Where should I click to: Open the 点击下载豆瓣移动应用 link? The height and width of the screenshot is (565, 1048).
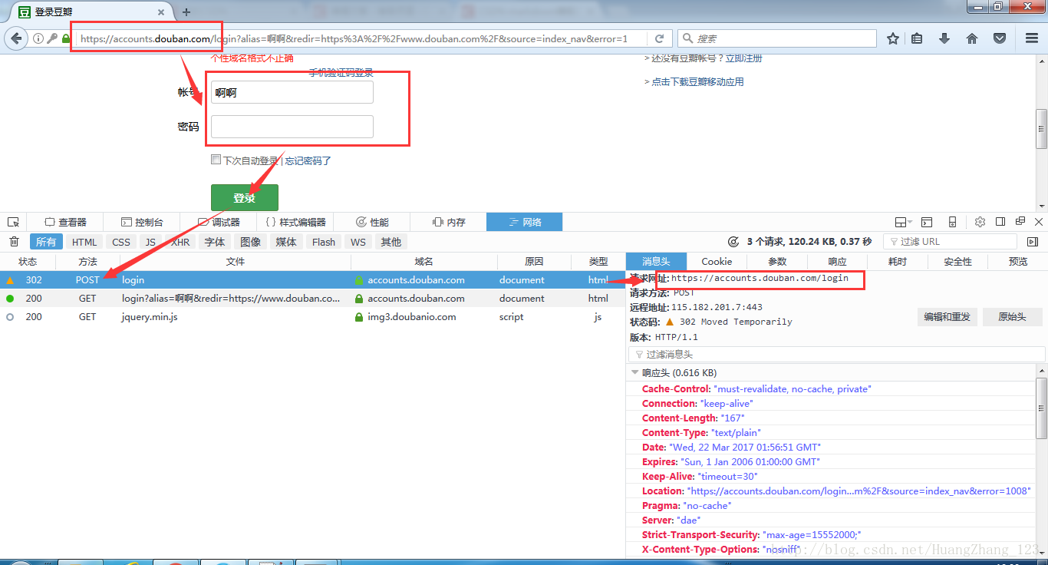coord(697,81)
